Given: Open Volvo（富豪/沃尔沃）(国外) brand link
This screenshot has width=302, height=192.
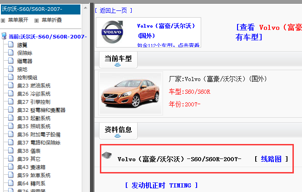Looking at the screenshot, I should pos(166,31).
